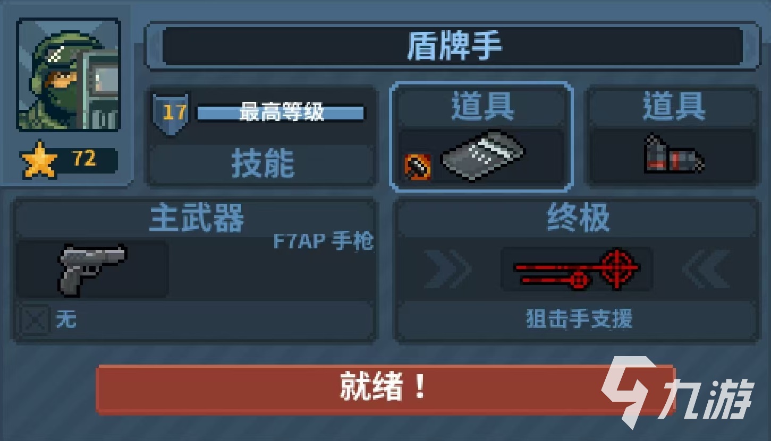Click the 最高等级 experience progress bar
771x441 pixels.
point(281,113)
